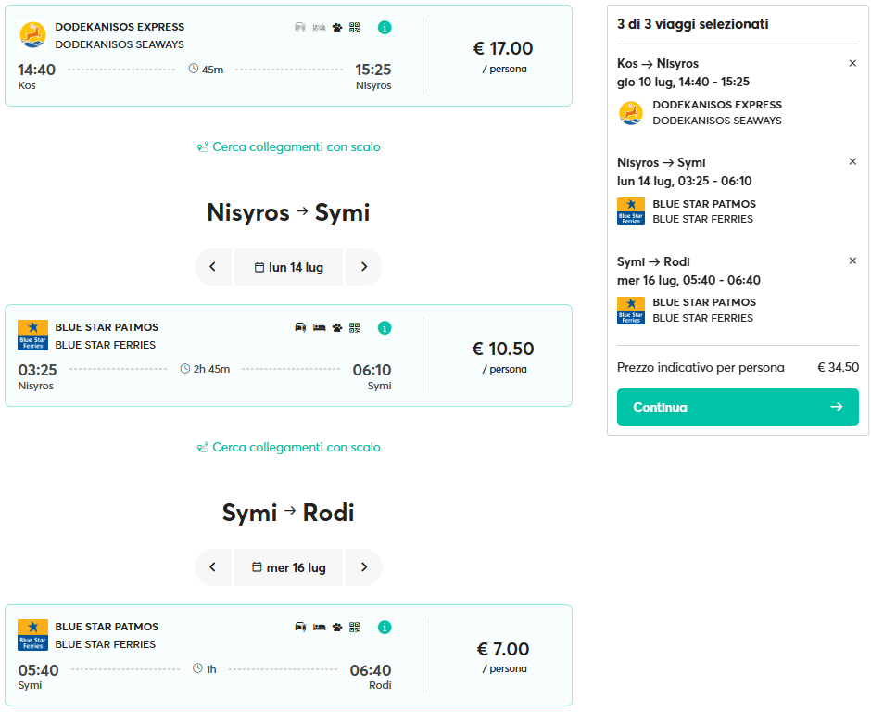Click pets paw icon on Dodekanisos Express card

tap(337, 27)
